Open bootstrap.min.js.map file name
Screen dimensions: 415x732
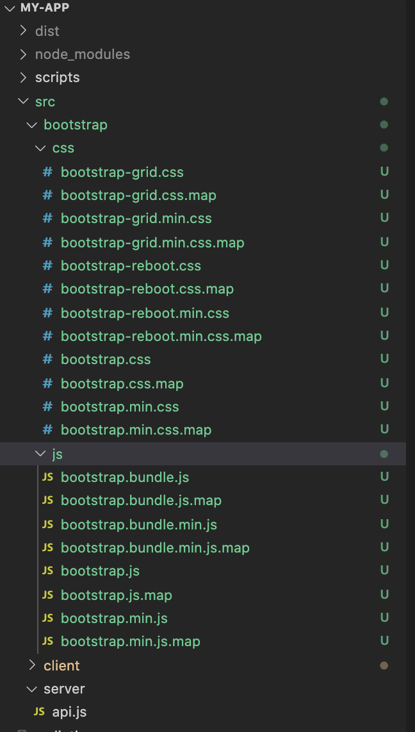click(x=131, y=642)
